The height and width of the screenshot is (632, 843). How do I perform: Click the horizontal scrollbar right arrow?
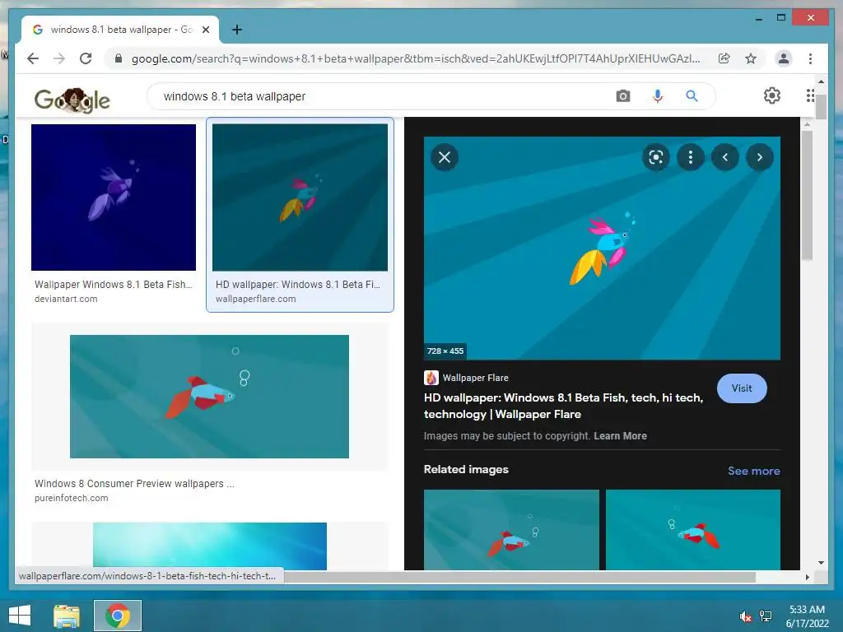point(807,577)
